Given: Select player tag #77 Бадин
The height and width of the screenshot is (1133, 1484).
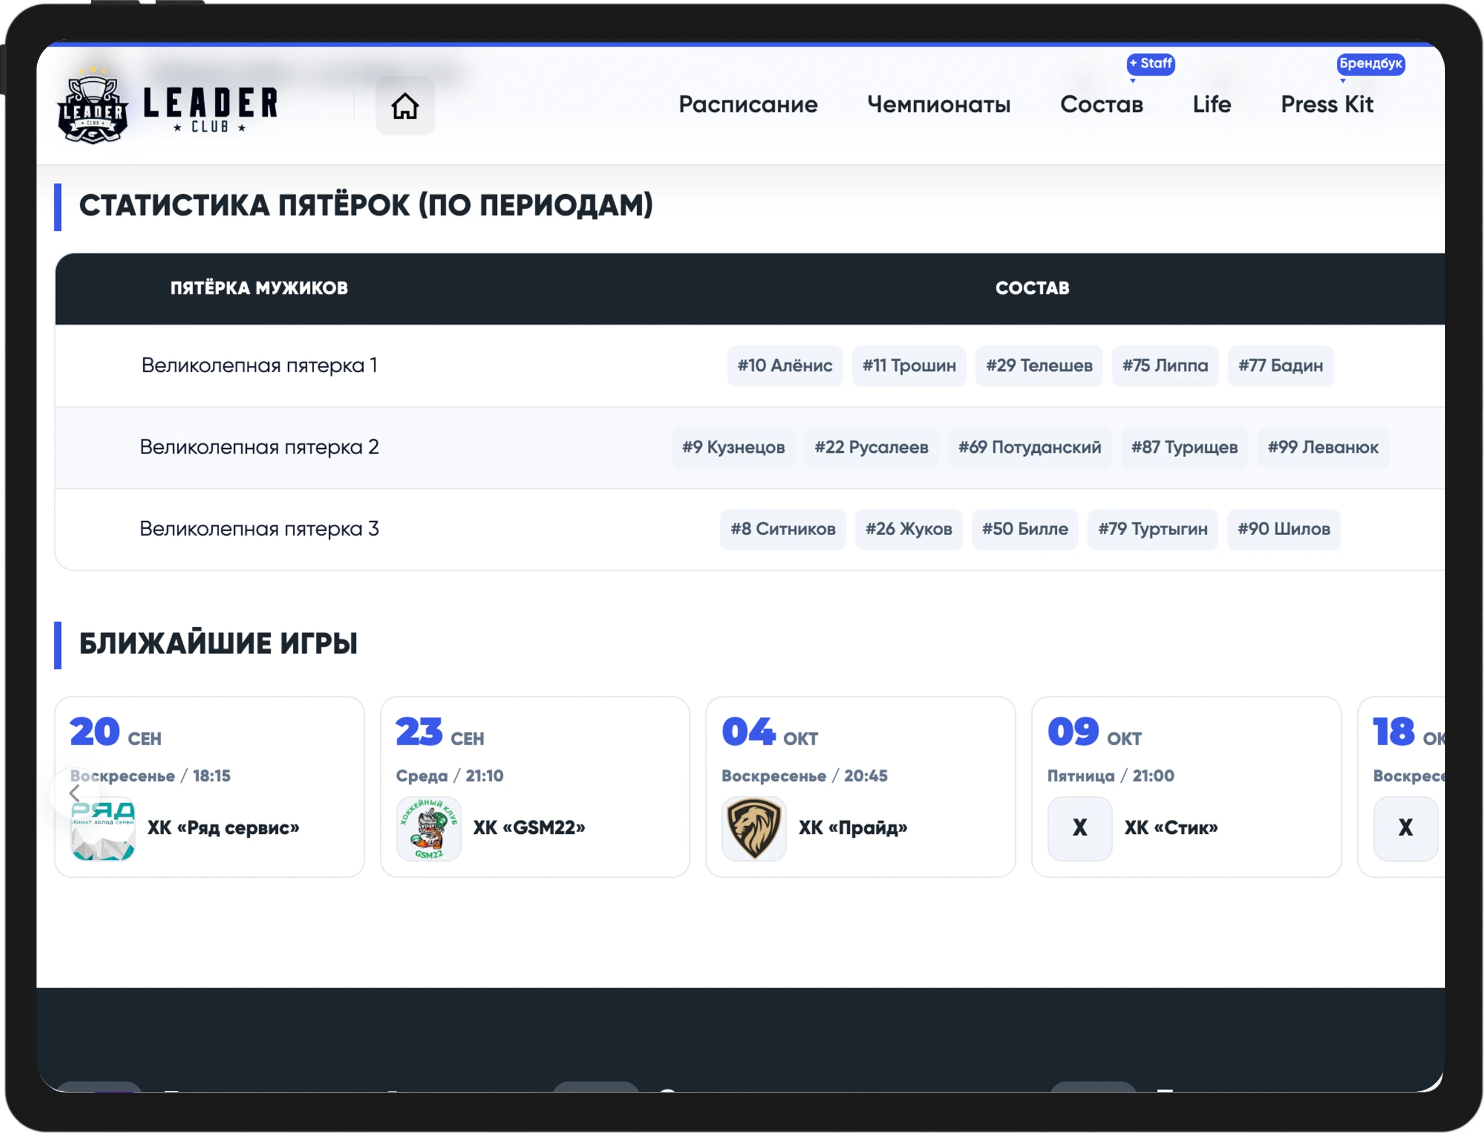Looking at the screenshot, I should (1280, 365).
